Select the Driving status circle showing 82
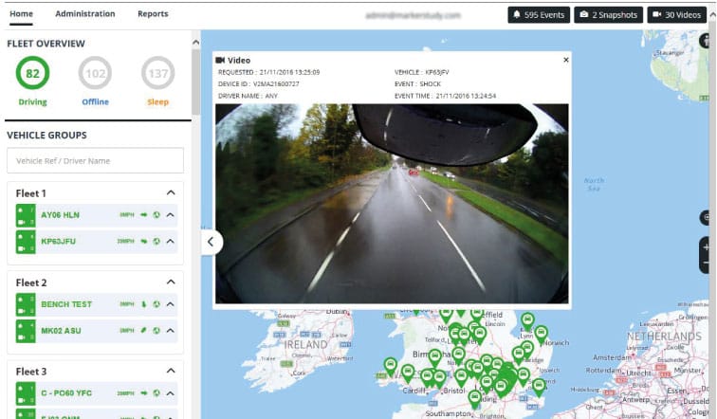Screen dimensions: 717x419 [32, 73]
